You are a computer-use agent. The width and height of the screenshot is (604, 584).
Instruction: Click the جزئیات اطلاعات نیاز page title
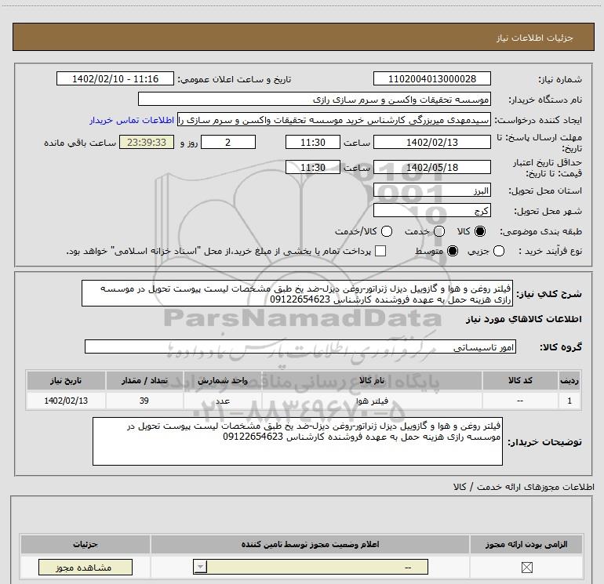click(535, 38)
